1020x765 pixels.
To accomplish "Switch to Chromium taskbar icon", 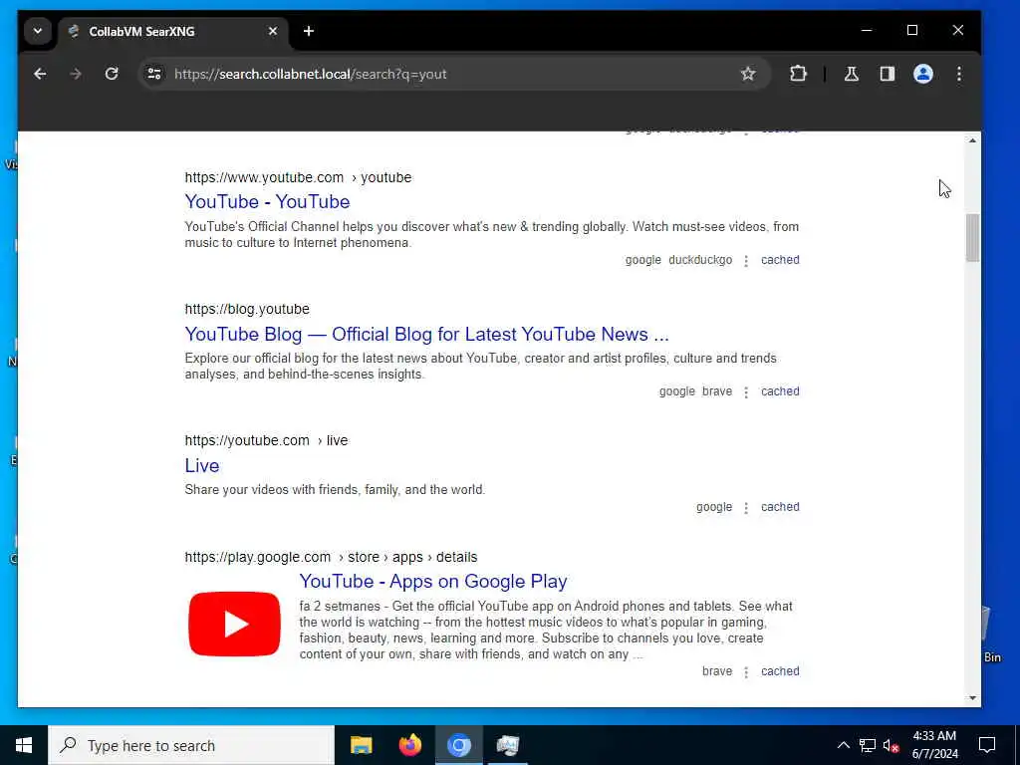I will tap(458, 745).
